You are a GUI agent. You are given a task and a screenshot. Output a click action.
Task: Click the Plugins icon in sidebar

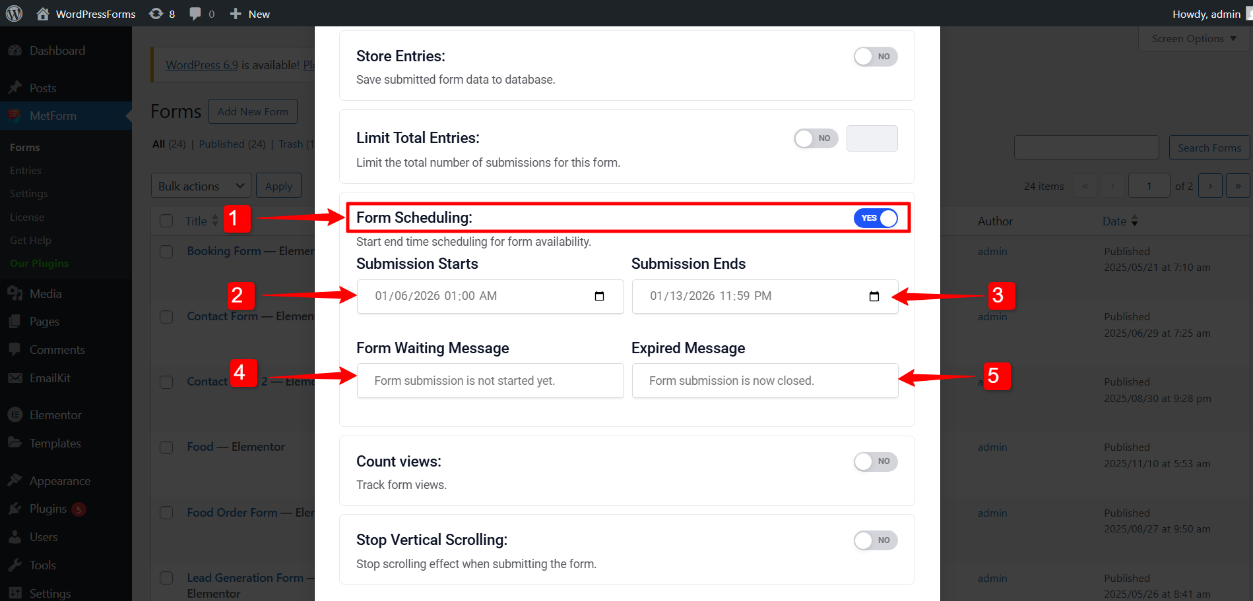tap(15, 509)
